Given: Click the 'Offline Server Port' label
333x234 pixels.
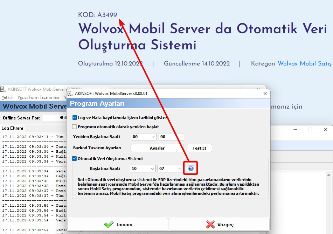Looking at the screenshot, I should click(21, 118).
